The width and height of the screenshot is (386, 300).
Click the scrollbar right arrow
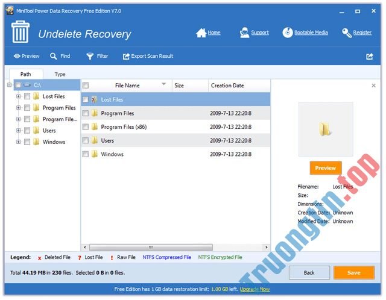(267, 247)
